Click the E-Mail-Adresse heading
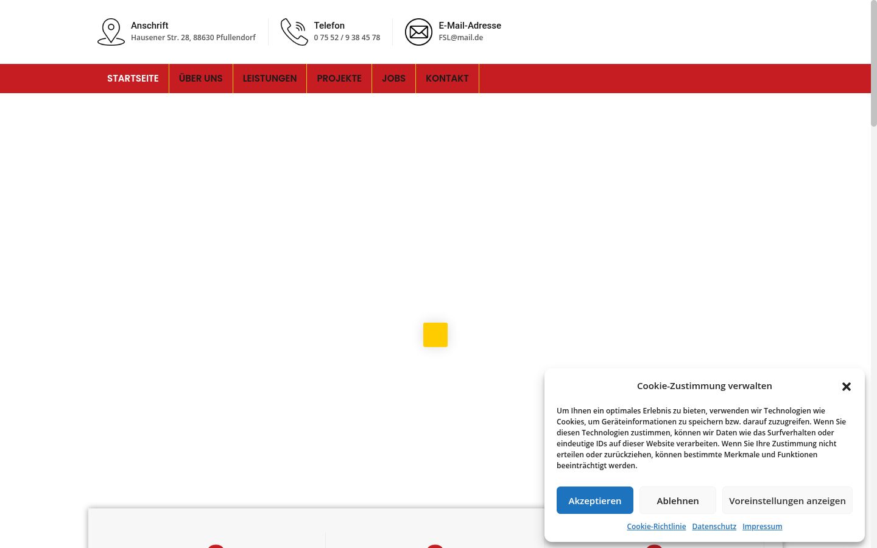The image size is (877, 548). 470,26
